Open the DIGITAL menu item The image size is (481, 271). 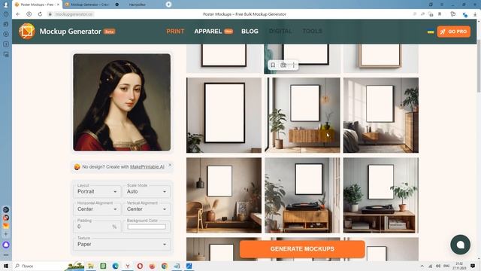pyautogui.click(x=280, y=32)
